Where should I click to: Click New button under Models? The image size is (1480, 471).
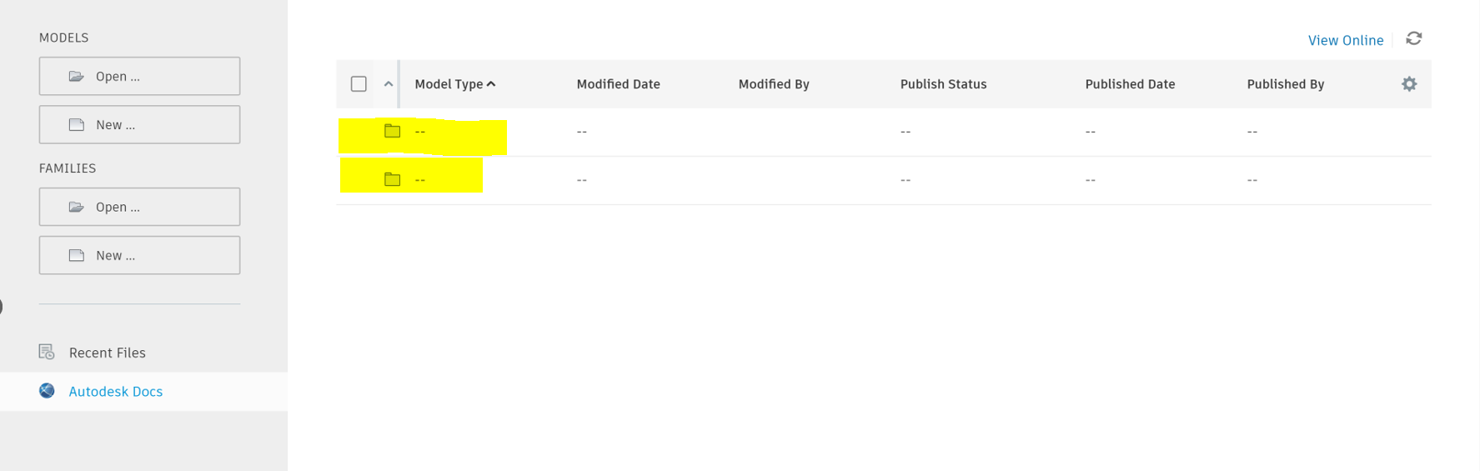pyautogui.click(x=139, y=124)
